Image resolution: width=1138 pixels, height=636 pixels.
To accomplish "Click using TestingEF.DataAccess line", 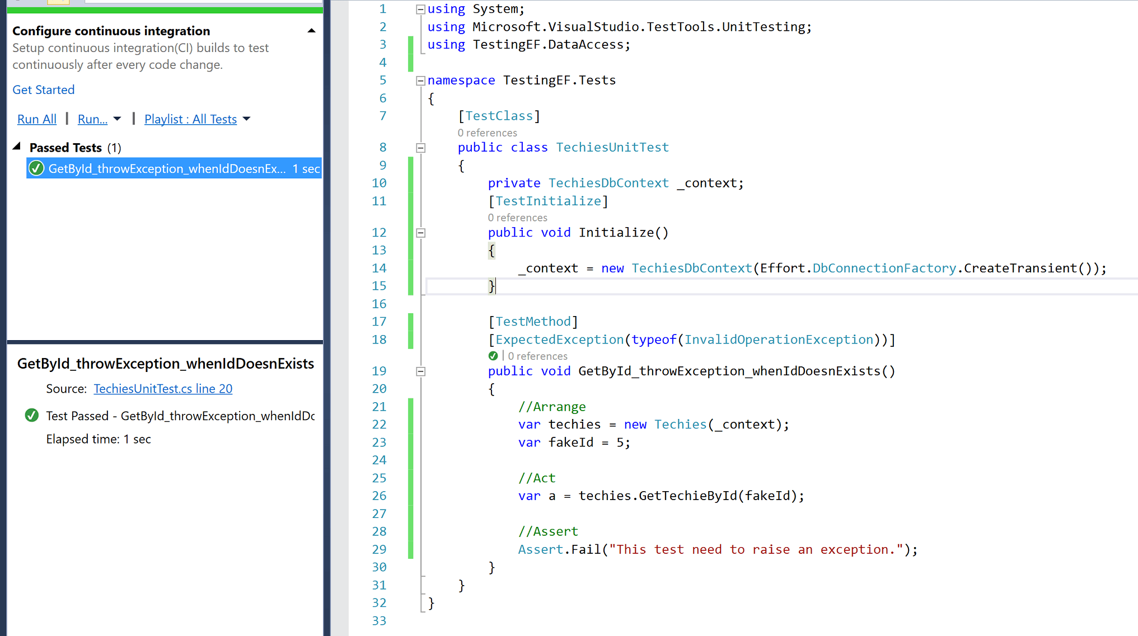I will tap(529, 45).
